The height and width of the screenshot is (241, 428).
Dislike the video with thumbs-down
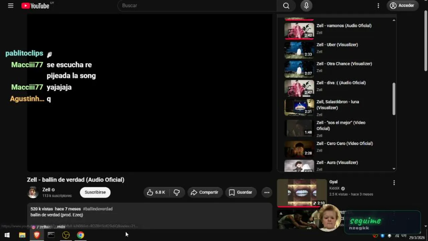(177, 192)
